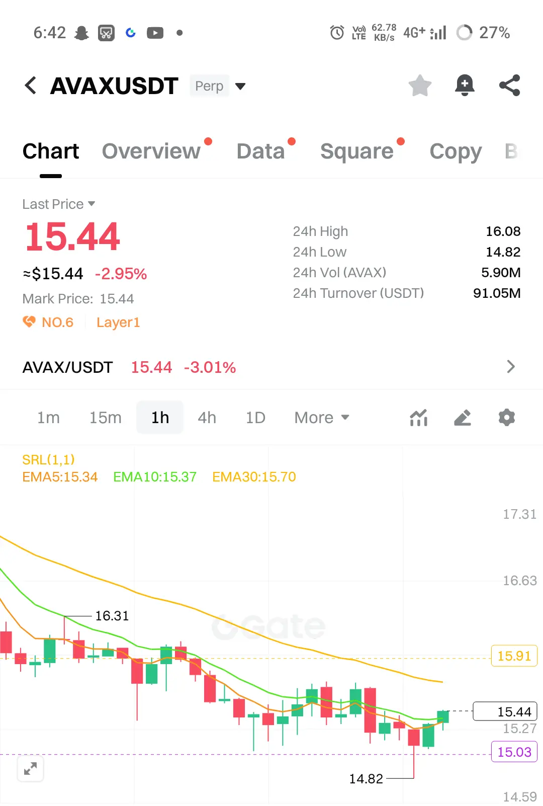Switch to the Chart tab
This screenshot has width=543, height=806.
click(x=51, y=151)
